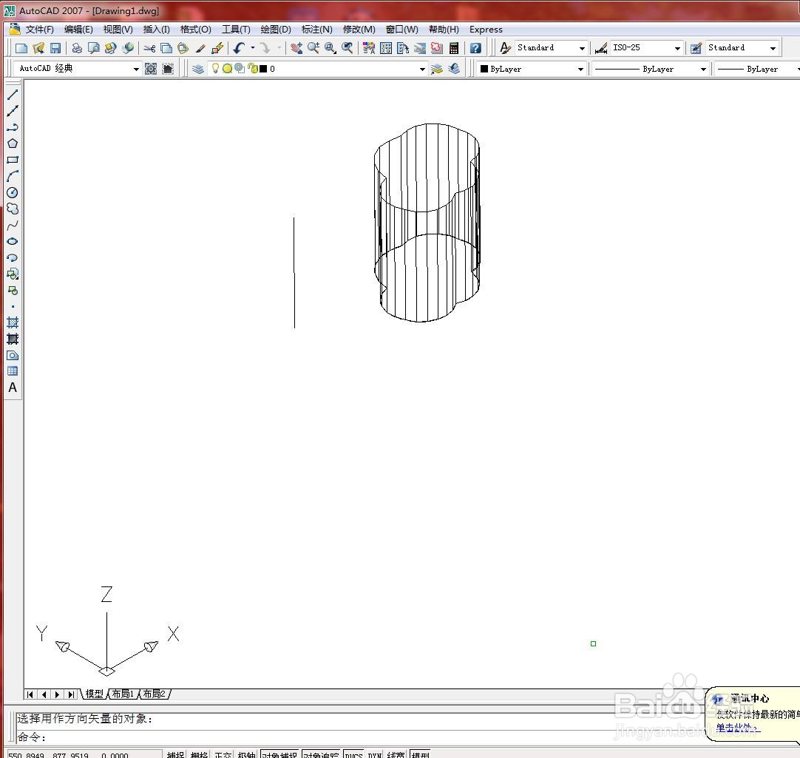Open the 视图(V) menu
Screen dimensions: 800x758
(118, 30)
